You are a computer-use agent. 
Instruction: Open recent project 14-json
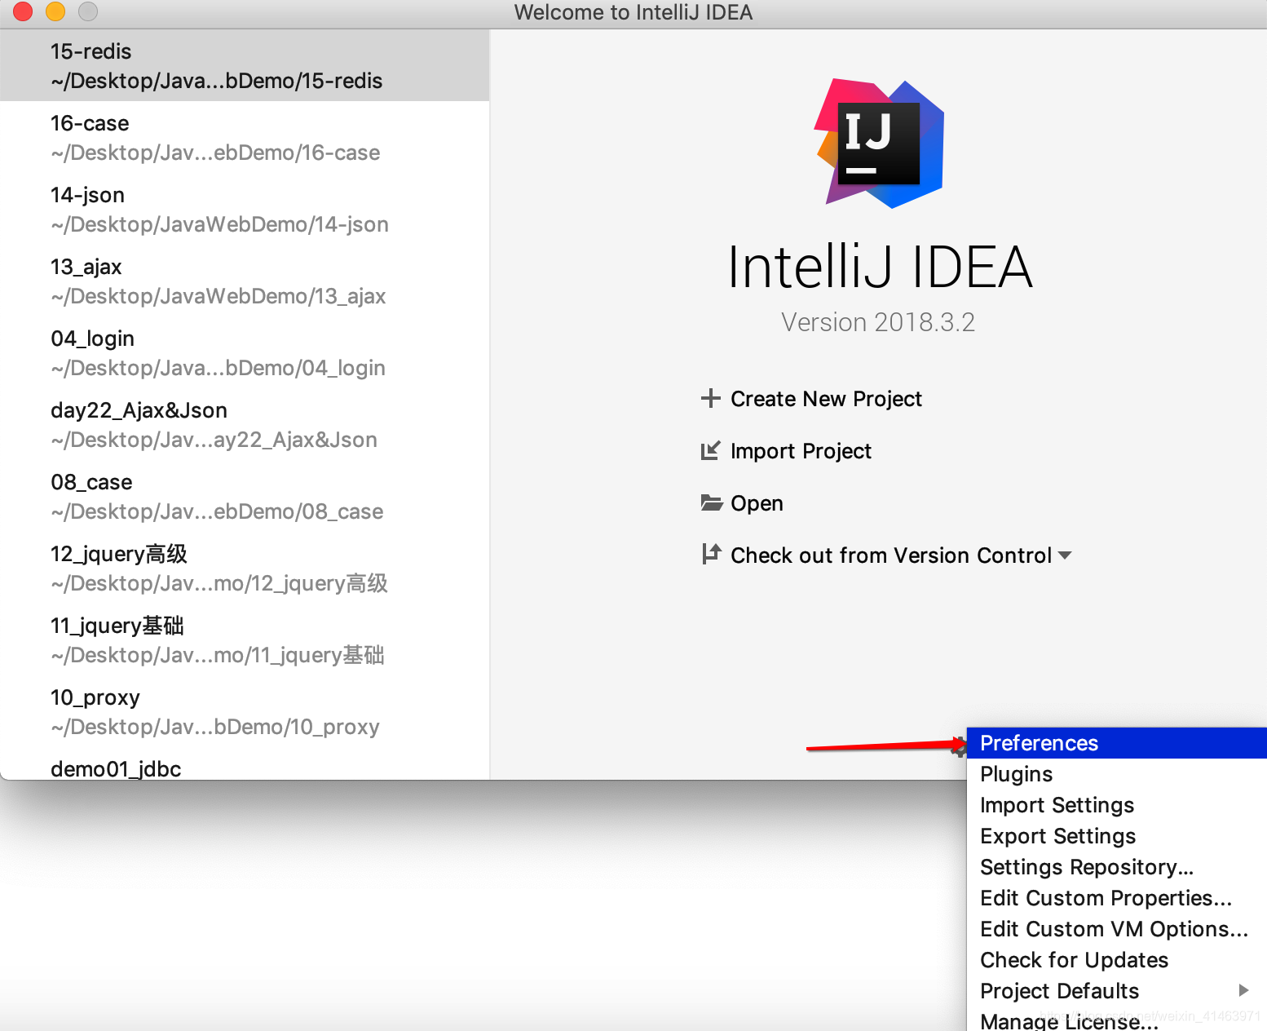tap(245, 209)
